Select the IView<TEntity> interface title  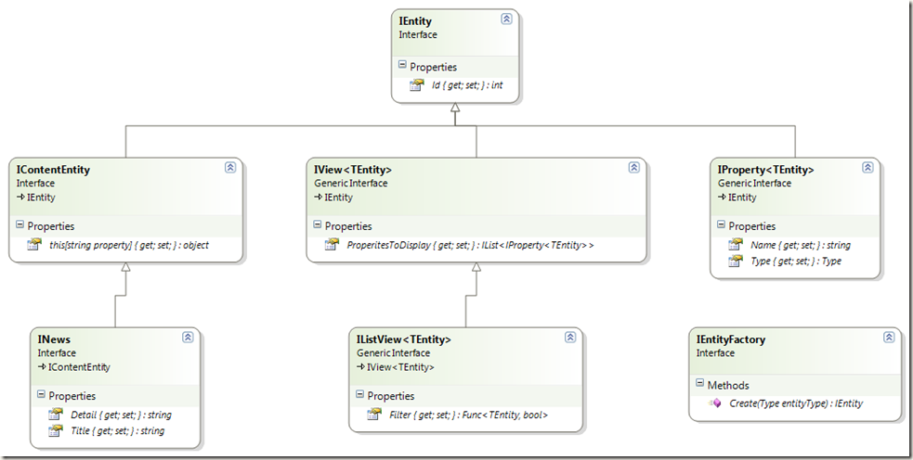pos(353,170)
